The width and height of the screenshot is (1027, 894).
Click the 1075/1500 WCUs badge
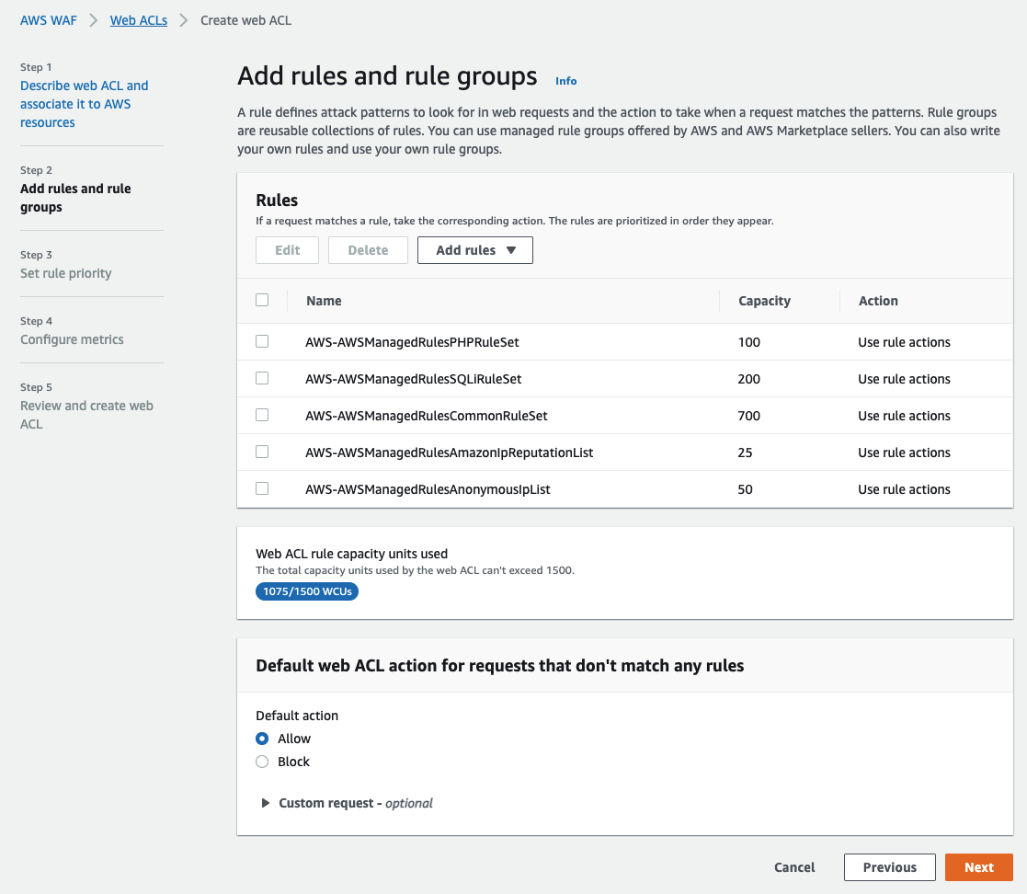(x=307, y=591)
